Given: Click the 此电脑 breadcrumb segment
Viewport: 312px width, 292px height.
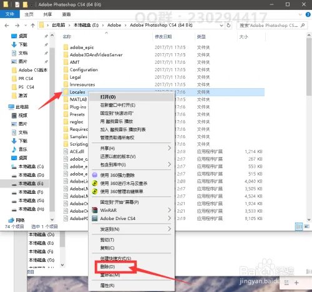Looking at the screenshot, I should [59, 25].
